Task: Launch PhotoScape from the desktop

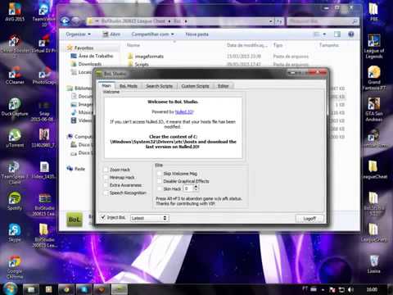Action: click(43, 75)
